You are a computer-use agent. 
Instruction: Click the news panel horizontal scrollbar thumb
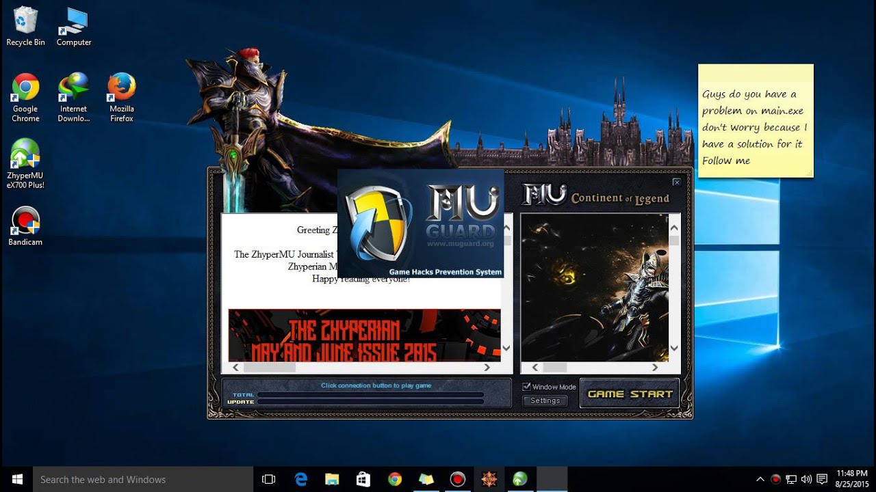tap(269, 367)
